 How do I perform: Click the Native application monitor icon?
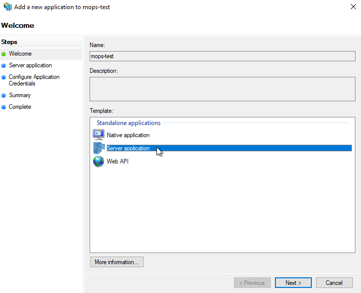98,135
